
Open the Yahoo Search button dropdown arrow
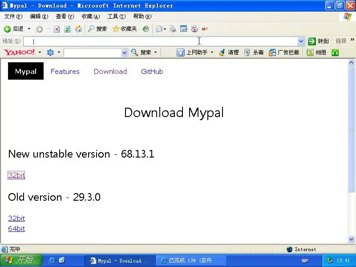point(155,53)
